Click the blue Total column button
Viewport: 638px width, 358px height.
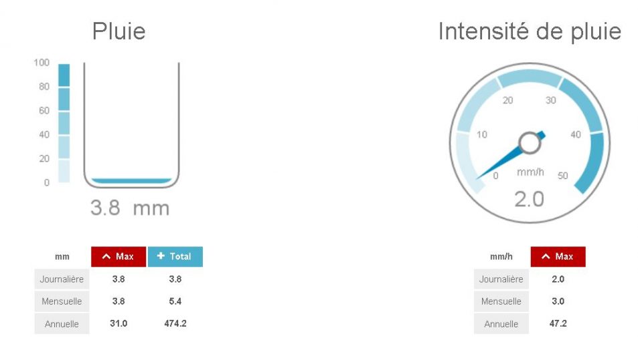[x=175, y=256]
